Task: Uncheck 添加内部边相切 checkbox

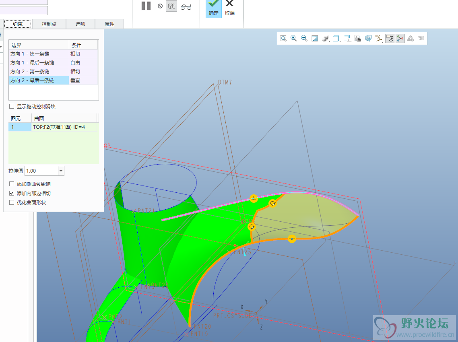Action: 12,193
